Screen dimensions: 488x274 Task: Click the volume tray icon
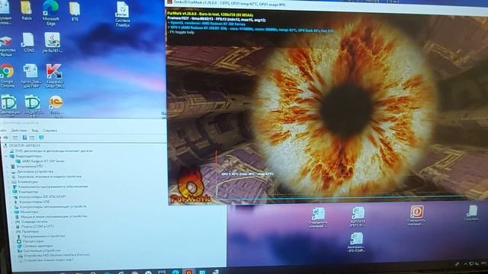pyautogui.click(x=477, y=264)
